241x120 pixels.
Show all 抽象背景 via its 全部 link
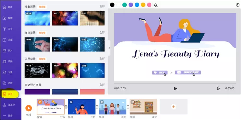[102, 6]
